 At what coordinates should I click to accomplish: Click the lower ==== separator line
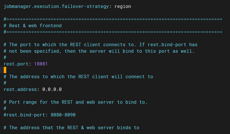pos(113,32)
